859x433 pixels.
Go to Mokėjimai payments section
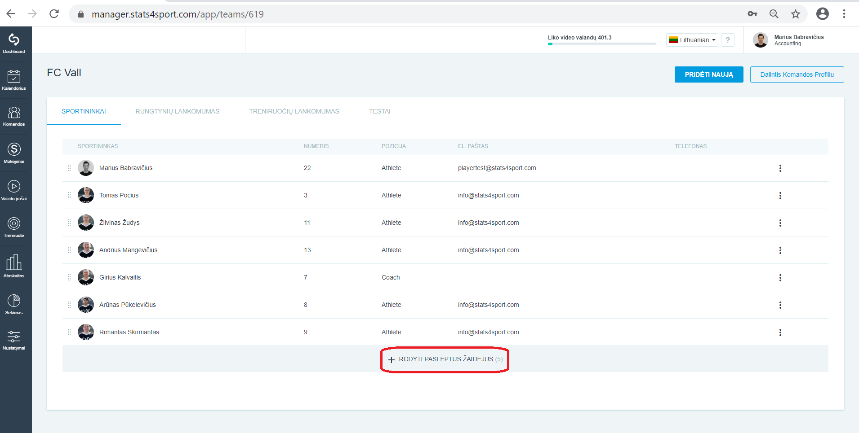(x=14, y=153)
